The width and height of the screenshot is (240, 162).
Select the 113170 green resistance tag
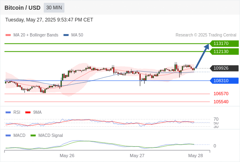coord(224,44)
